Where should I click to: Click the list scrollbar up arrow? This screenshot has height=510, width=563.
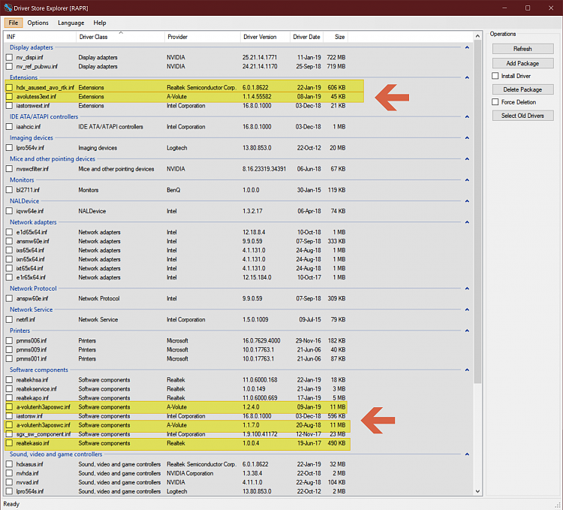477,36
